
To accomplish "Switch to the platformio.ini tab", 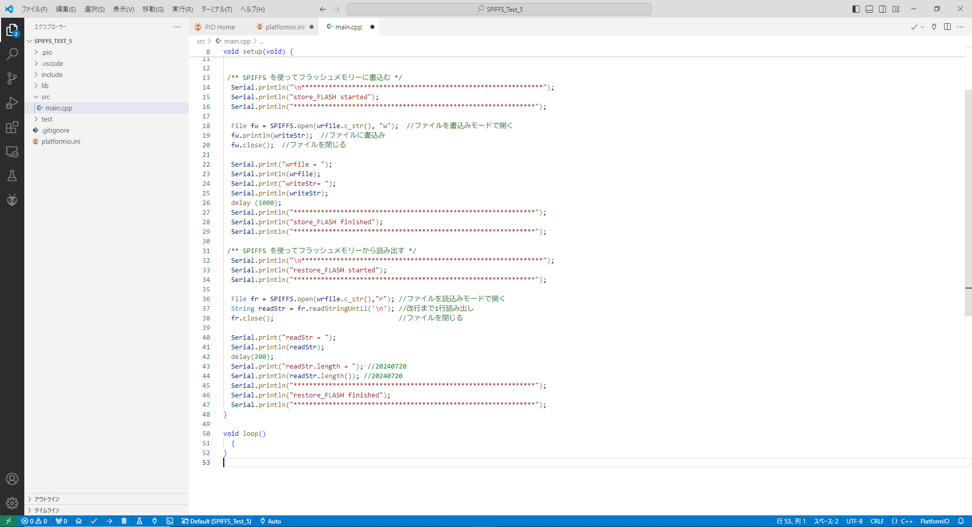I will [x=285, y=27].
